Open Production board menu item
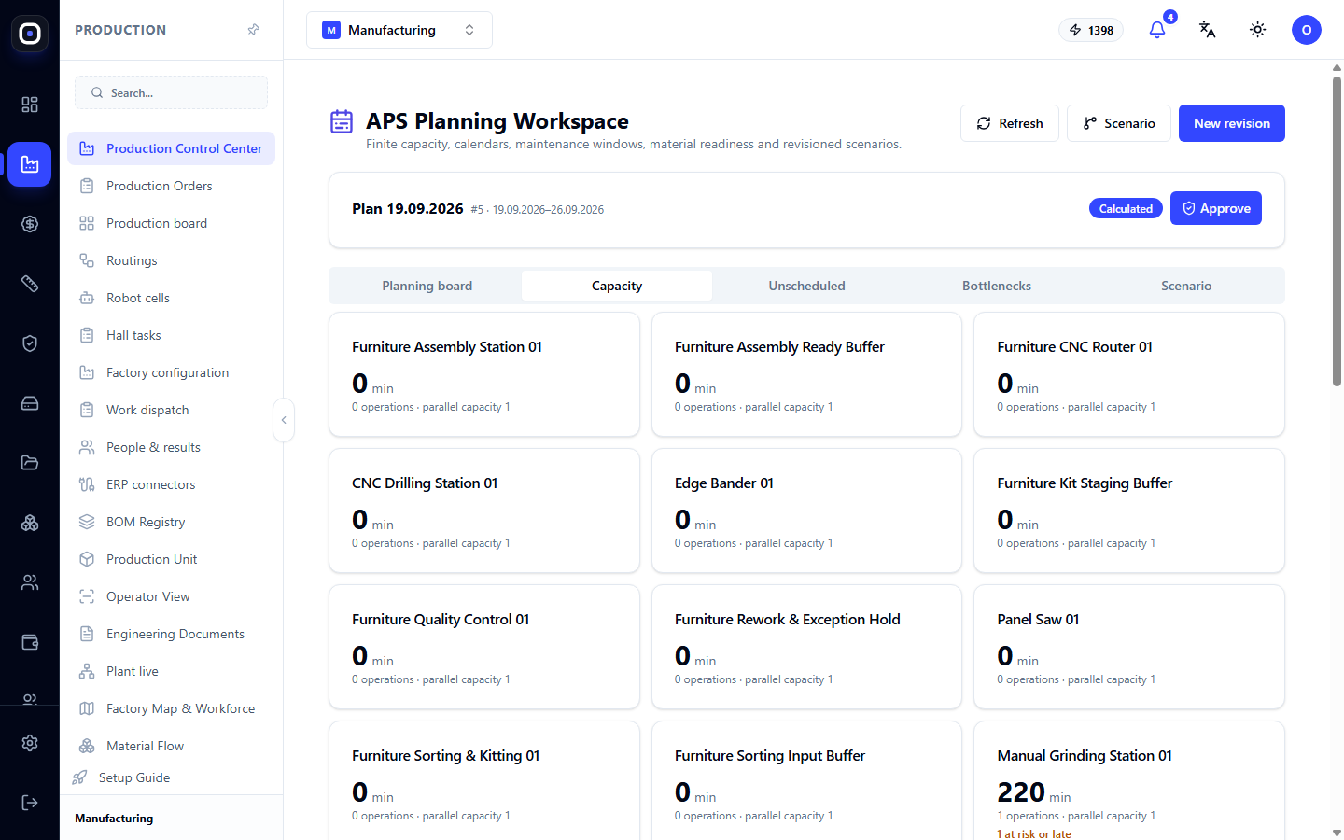The width and height of the screenshot is (1344, 840). (x=171, y=223)
